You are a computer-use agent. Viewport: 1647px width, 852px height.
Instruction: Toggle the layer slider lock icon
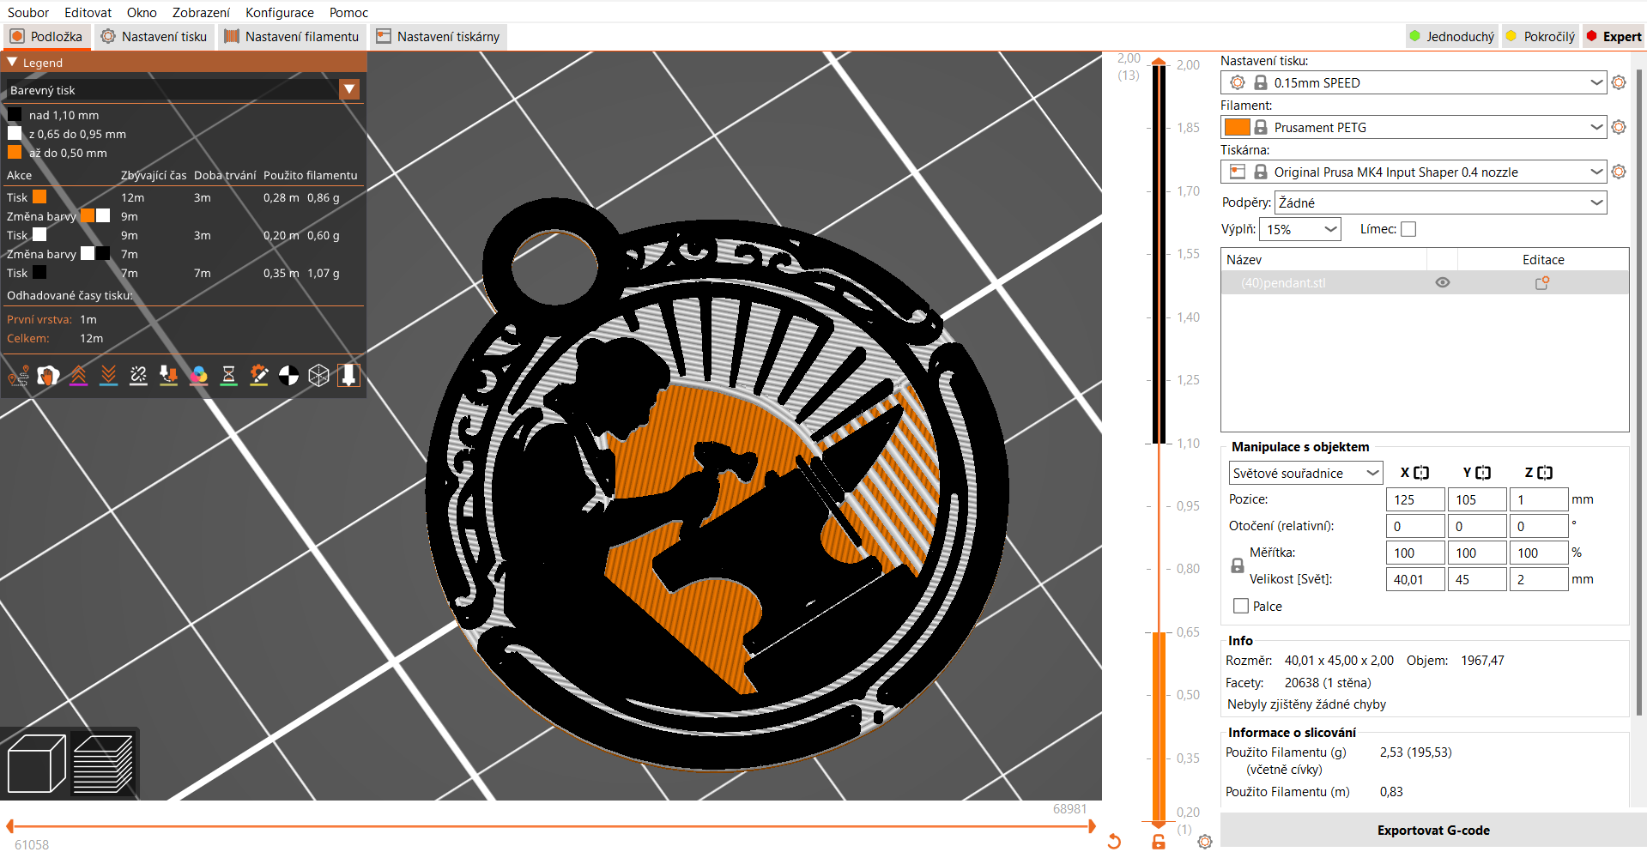click(1159, 842)
